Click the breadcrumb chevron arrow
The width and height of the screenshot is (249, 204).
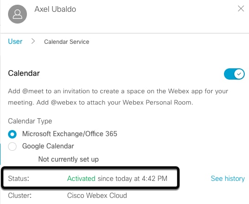coord(33,41)
